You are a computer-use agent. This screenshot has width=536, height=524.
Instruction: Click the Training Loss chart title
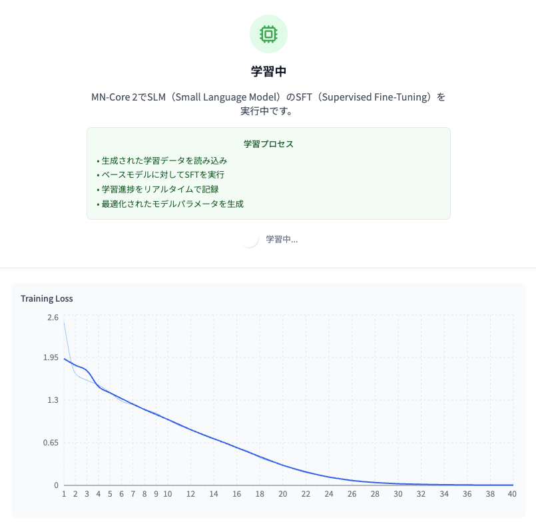pos(47,298)
